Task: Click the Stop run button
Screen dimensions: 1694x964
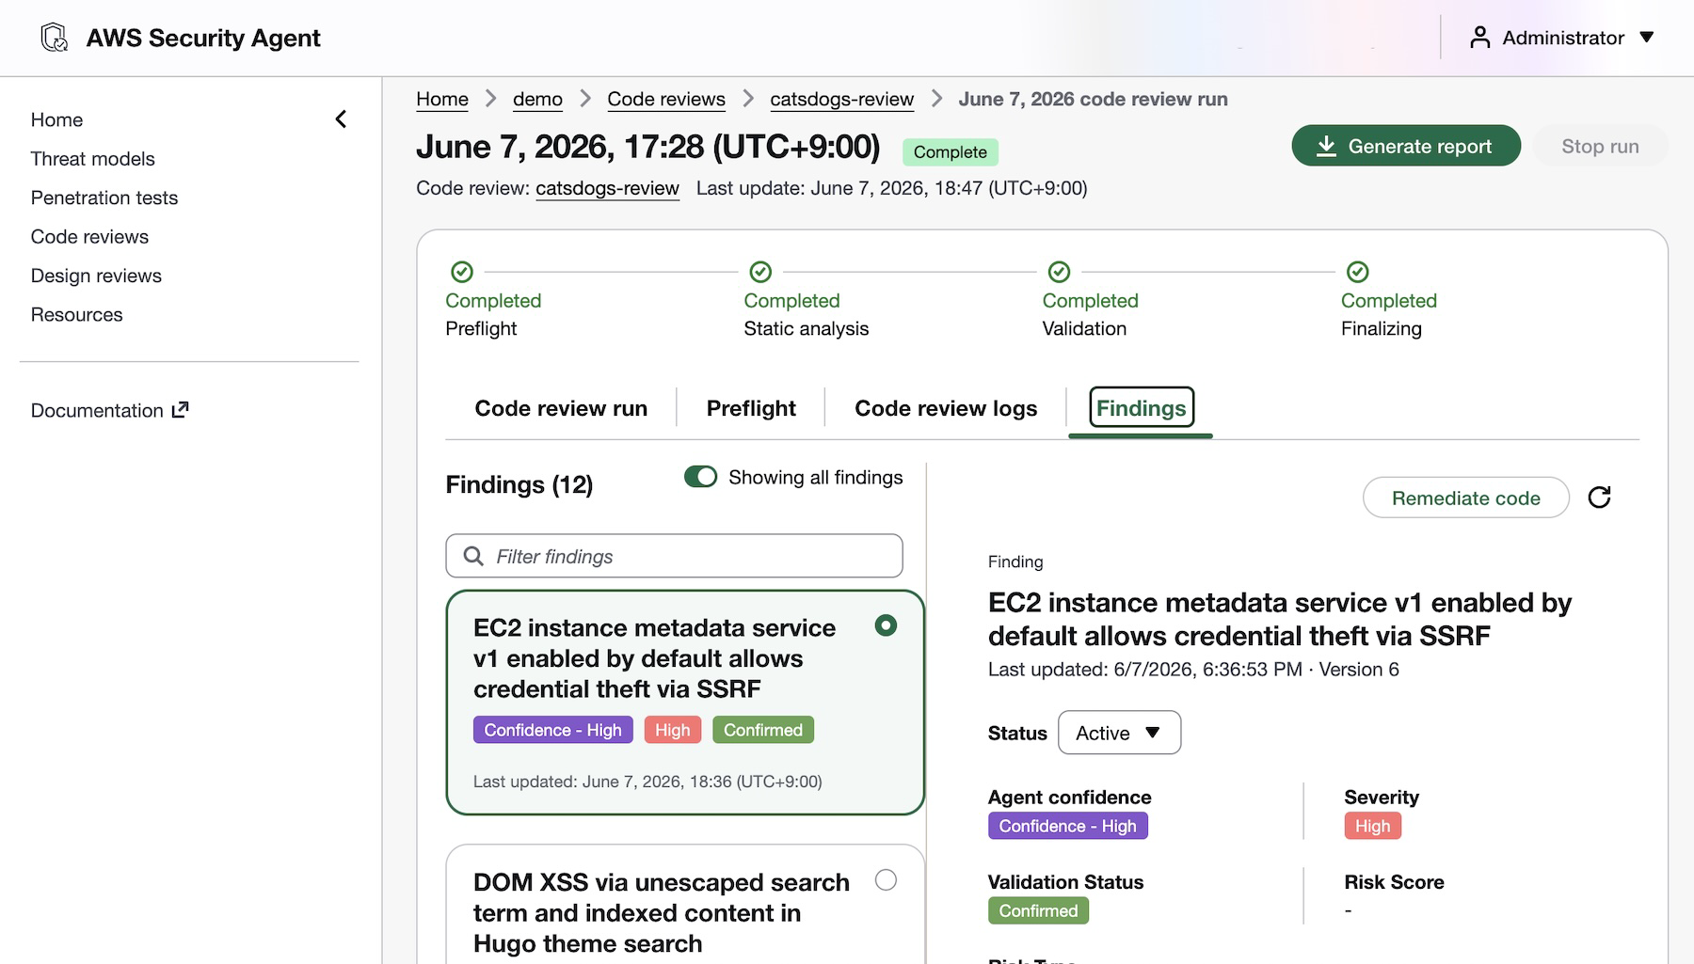Action: click(1600, 146)
